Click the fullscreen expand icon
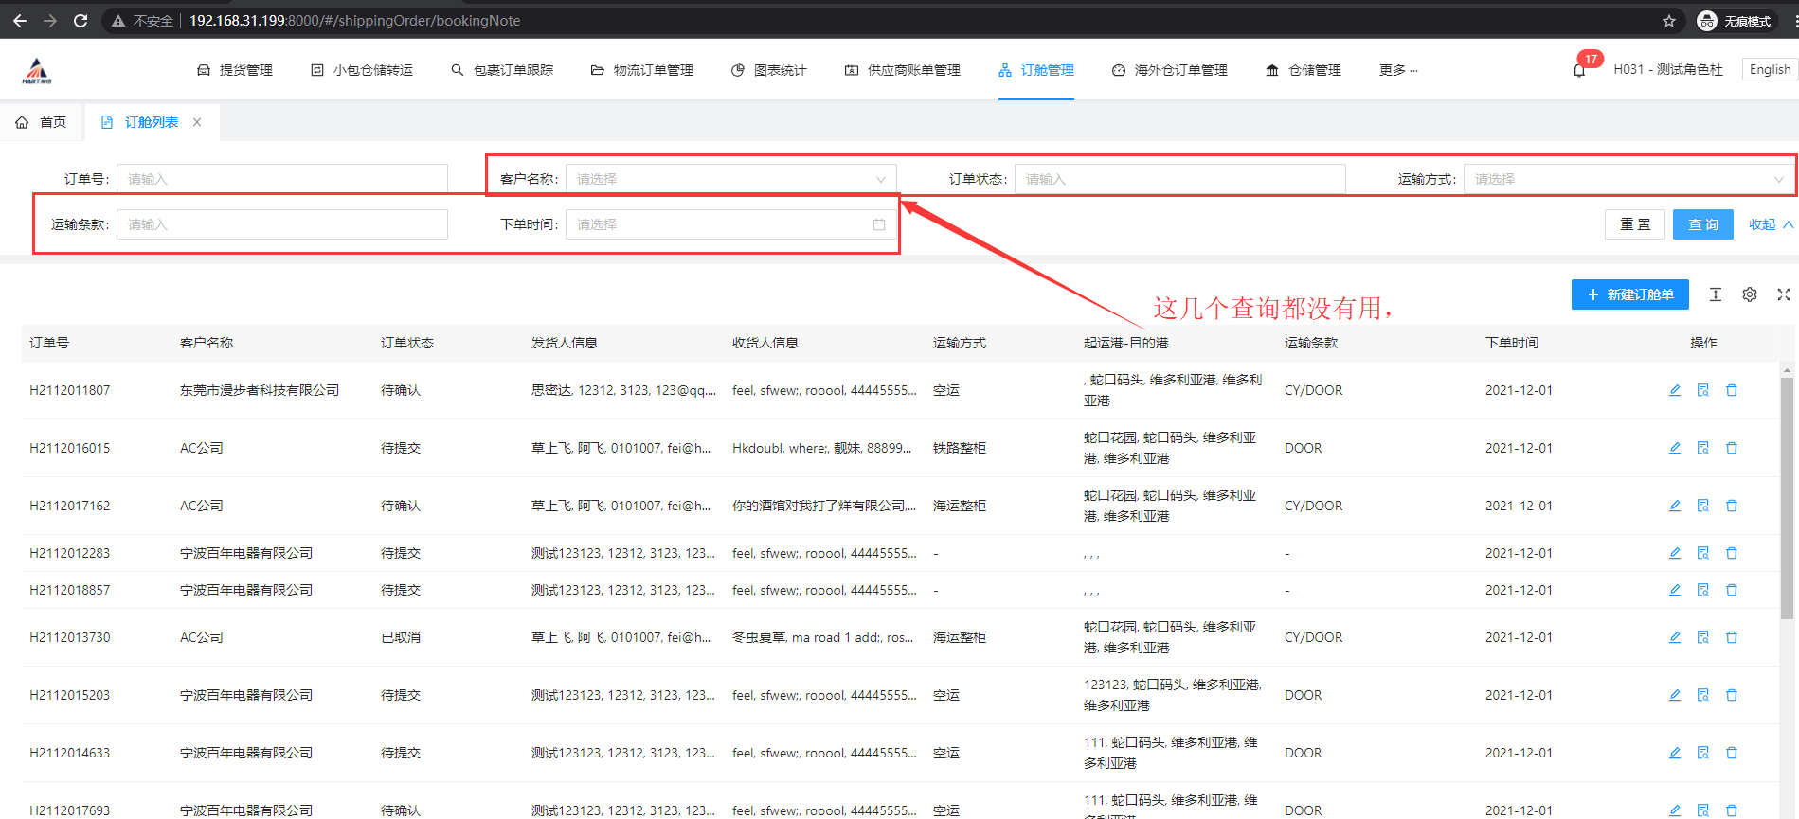The height and width of the screenshot is (819, 1799). point(1784,294)
